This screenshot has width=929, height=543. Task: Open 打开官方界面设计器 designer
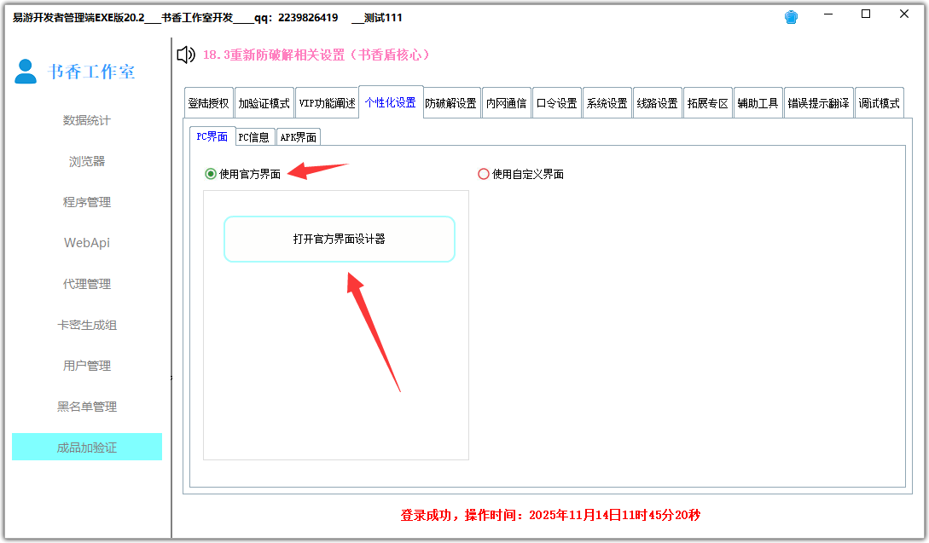click(x=338, y=239)
